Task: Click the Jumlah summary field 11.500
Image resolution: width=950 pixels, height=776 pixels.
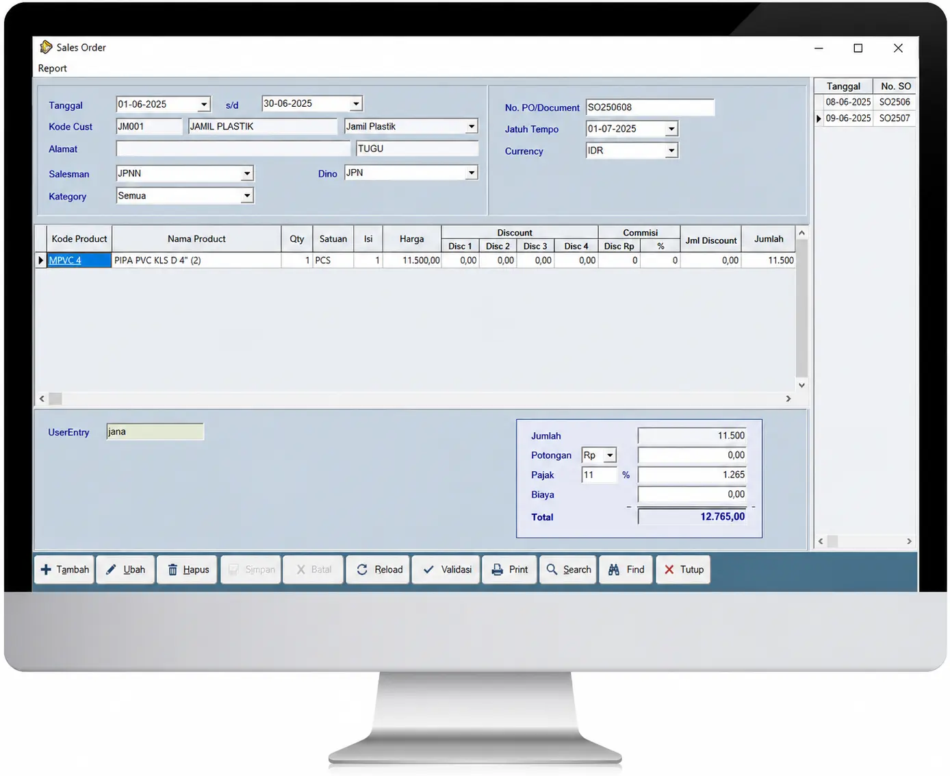Action: pyautogui.click(x=692, y=436)
